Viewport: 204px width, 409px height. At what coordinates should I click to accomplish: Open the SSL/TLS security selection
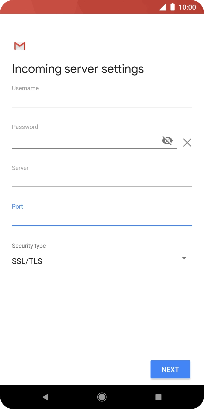[x=27, y=261]
